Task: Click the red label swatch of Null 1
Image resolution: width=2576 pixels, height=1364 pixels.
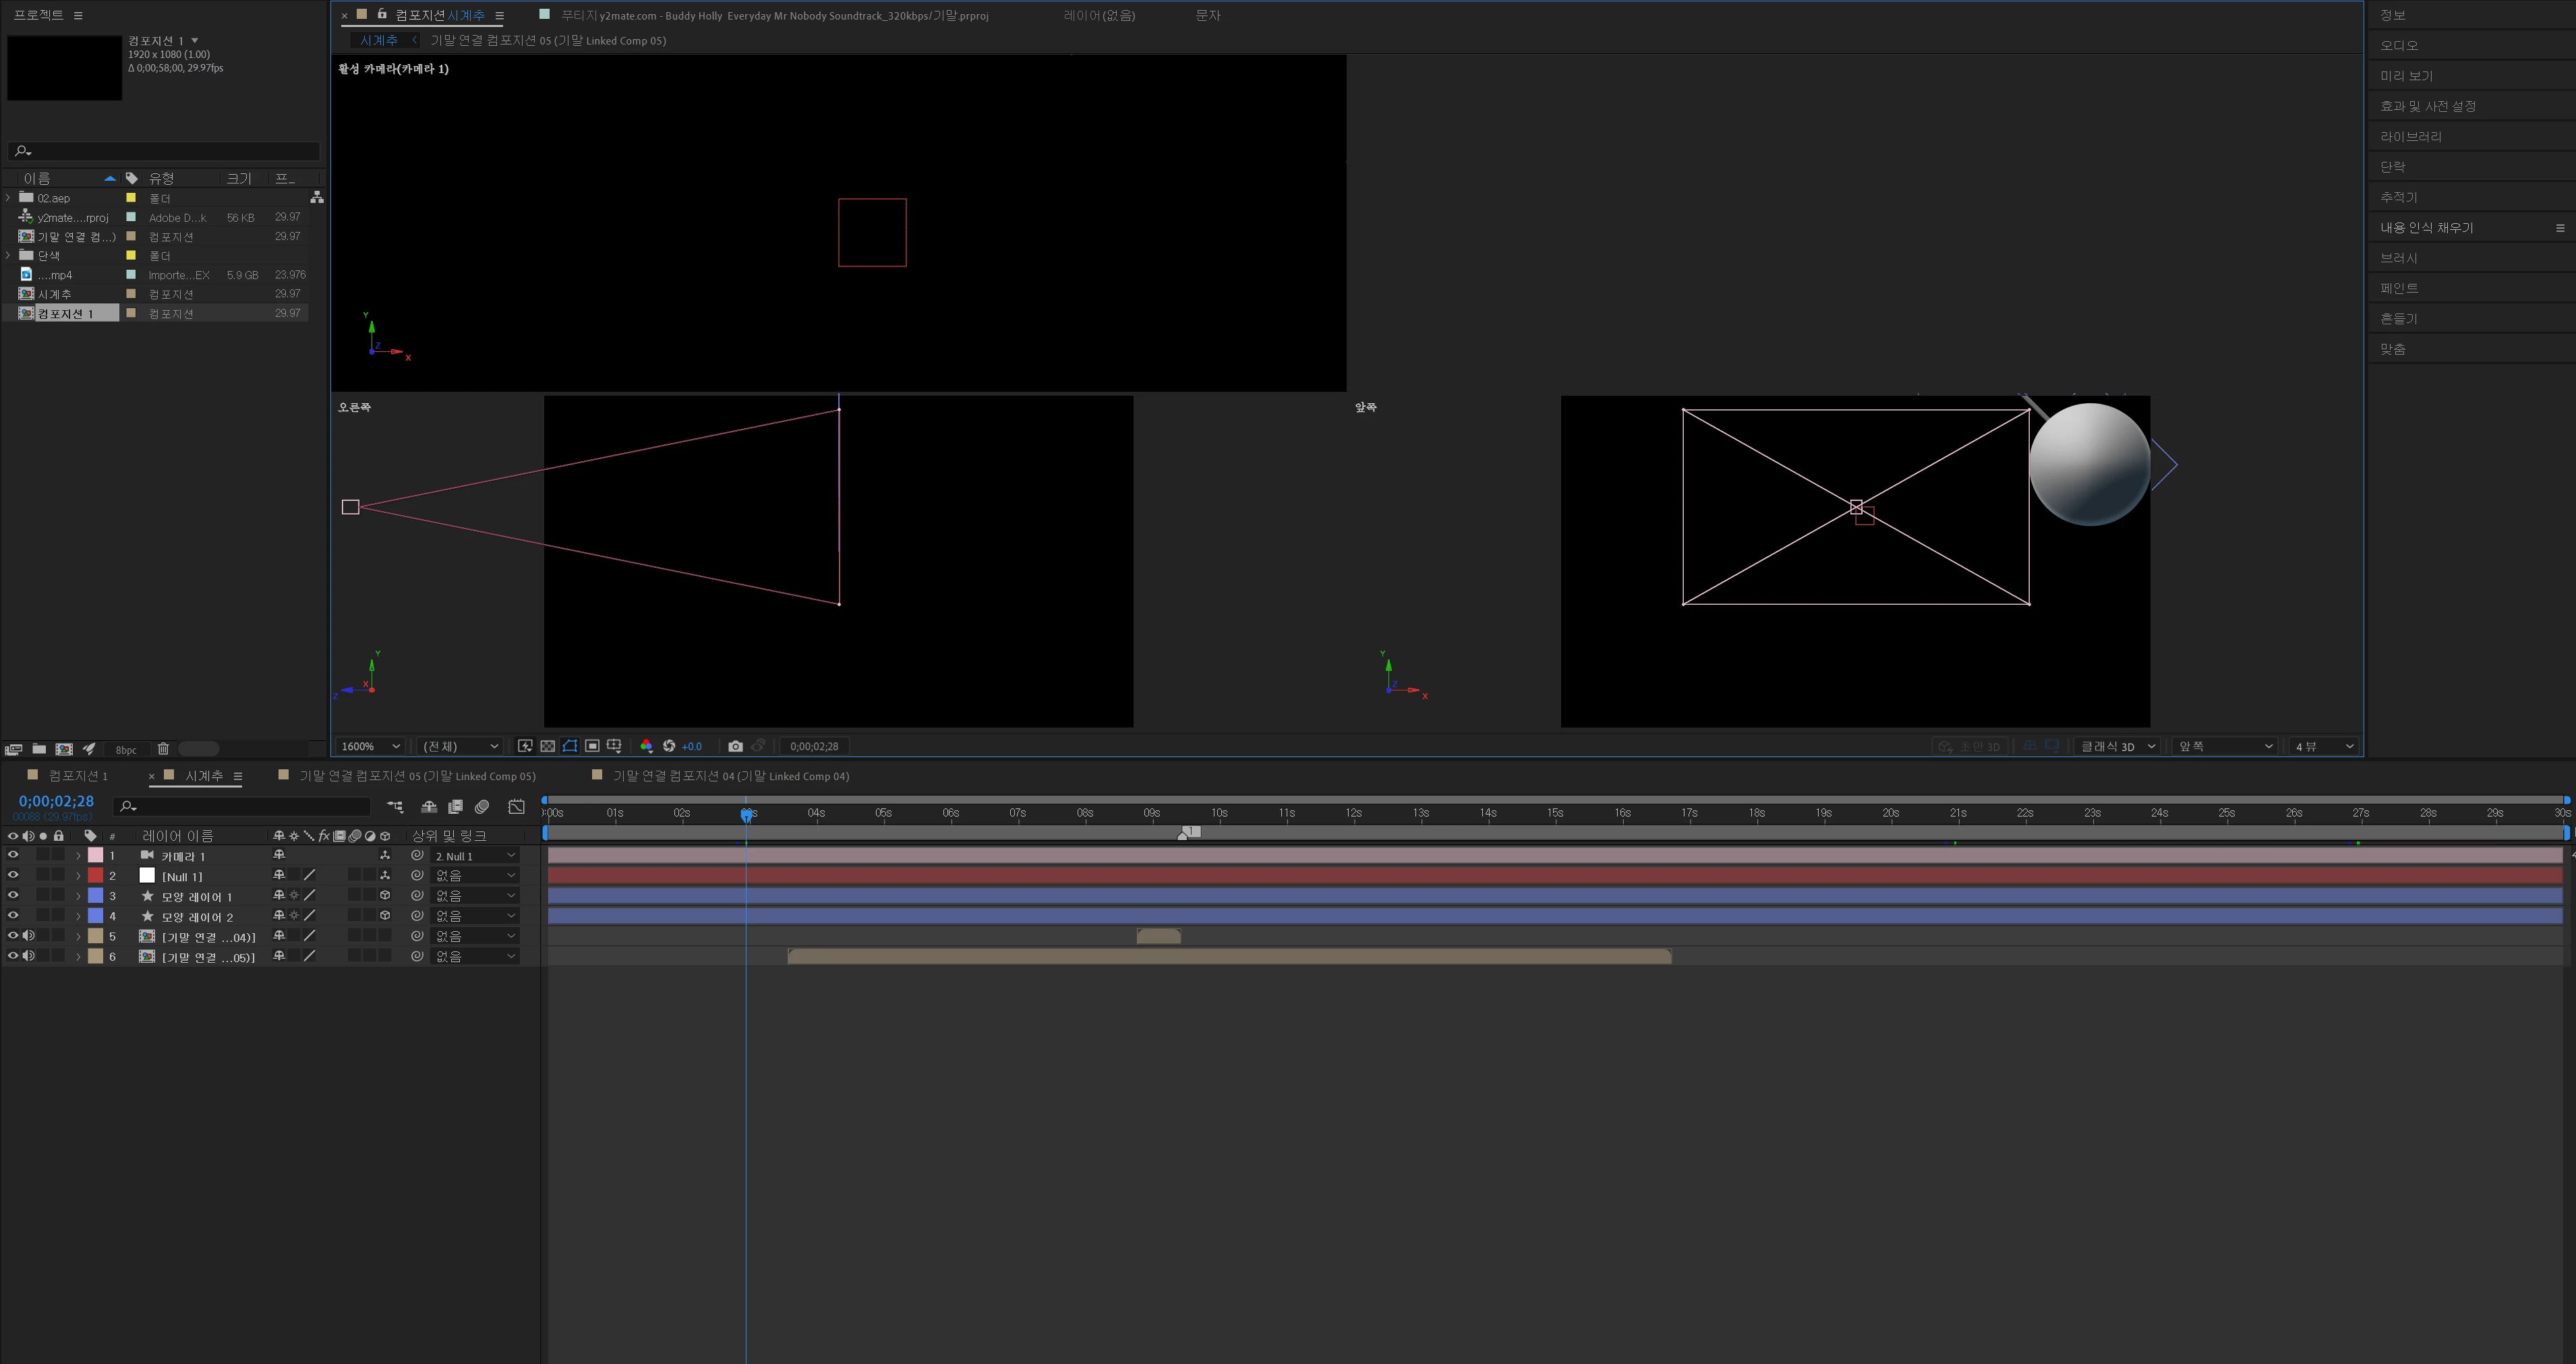Action: click(x=96, y=876)
